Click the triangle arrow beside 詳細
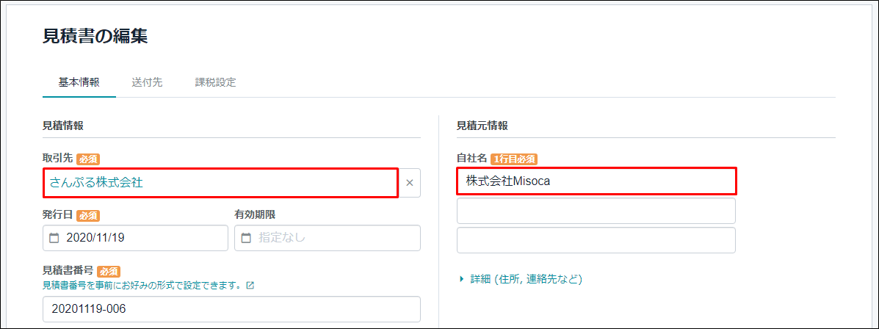Screen dimensions: 879x329 pyautogui.click(x=461, y=279)
